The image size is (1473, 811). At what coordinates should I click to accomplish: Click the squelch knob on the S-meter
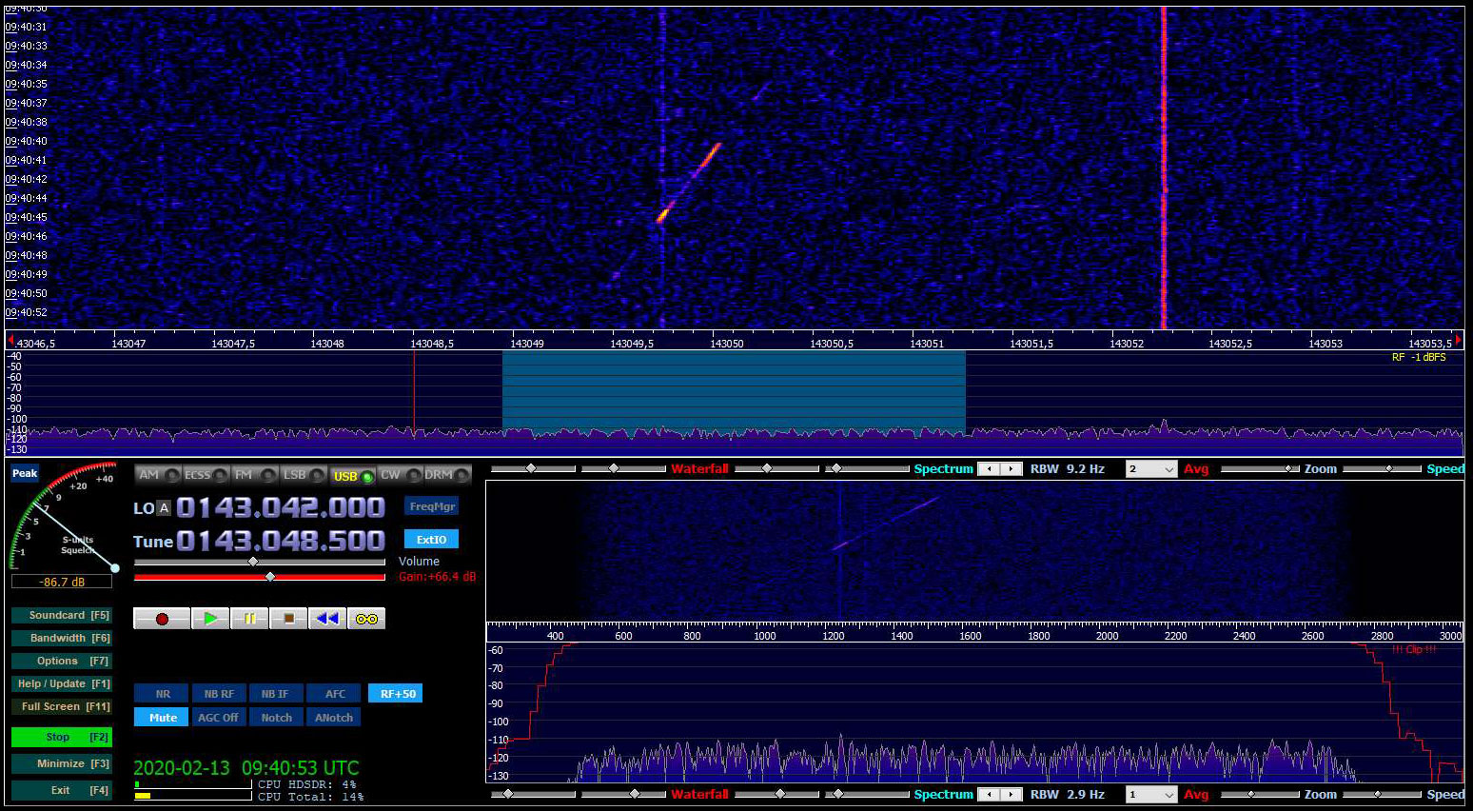(115, 568)
